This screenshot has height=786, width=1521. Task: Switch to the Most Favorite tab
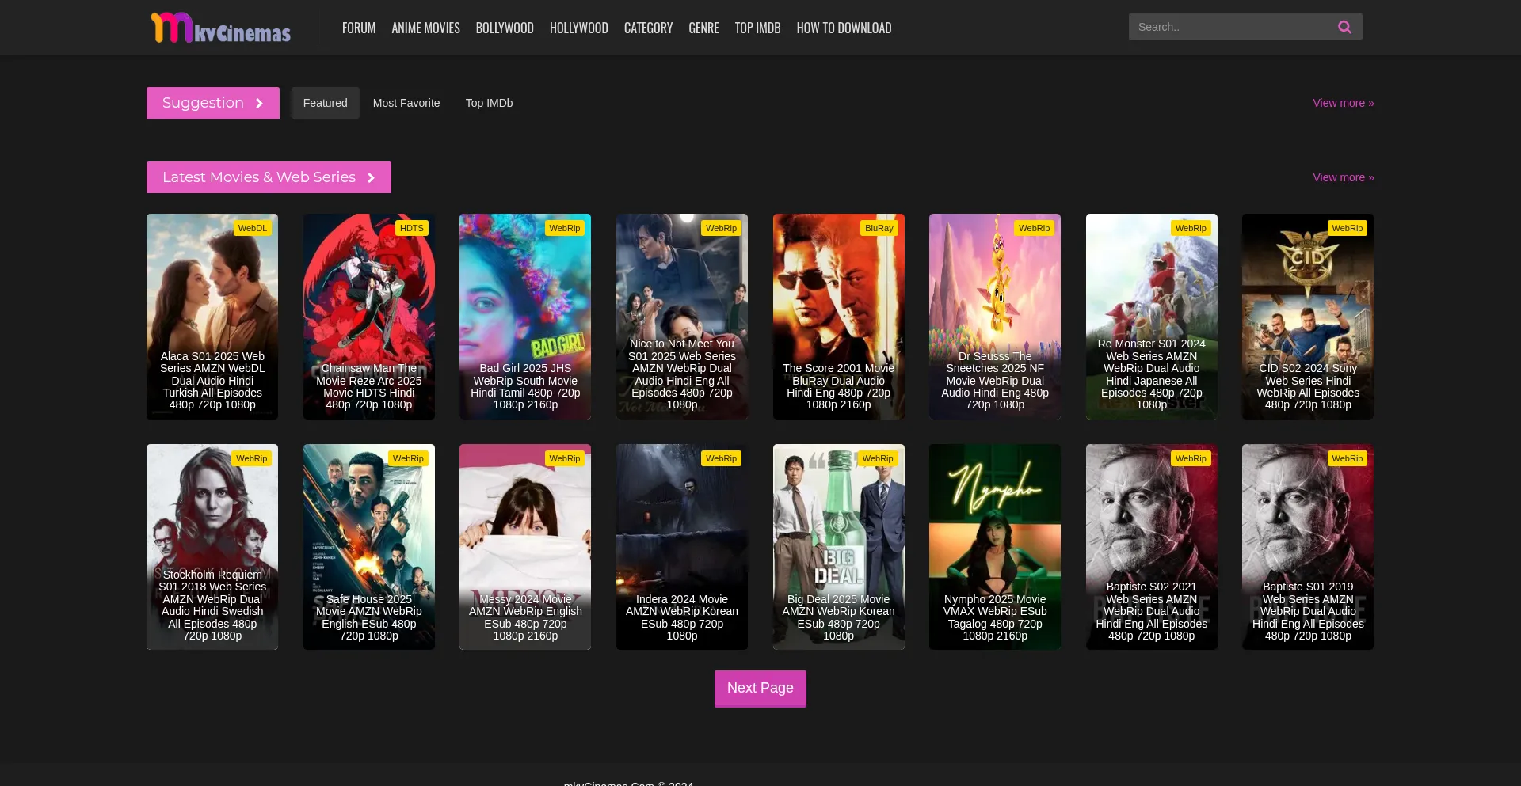tap(406, 103)
